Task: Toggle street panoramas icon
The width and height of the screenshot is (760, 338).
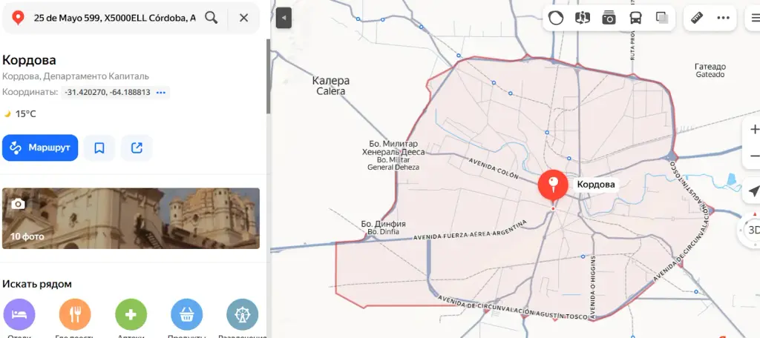Action: pyautogui.click(x=582, y=18)
